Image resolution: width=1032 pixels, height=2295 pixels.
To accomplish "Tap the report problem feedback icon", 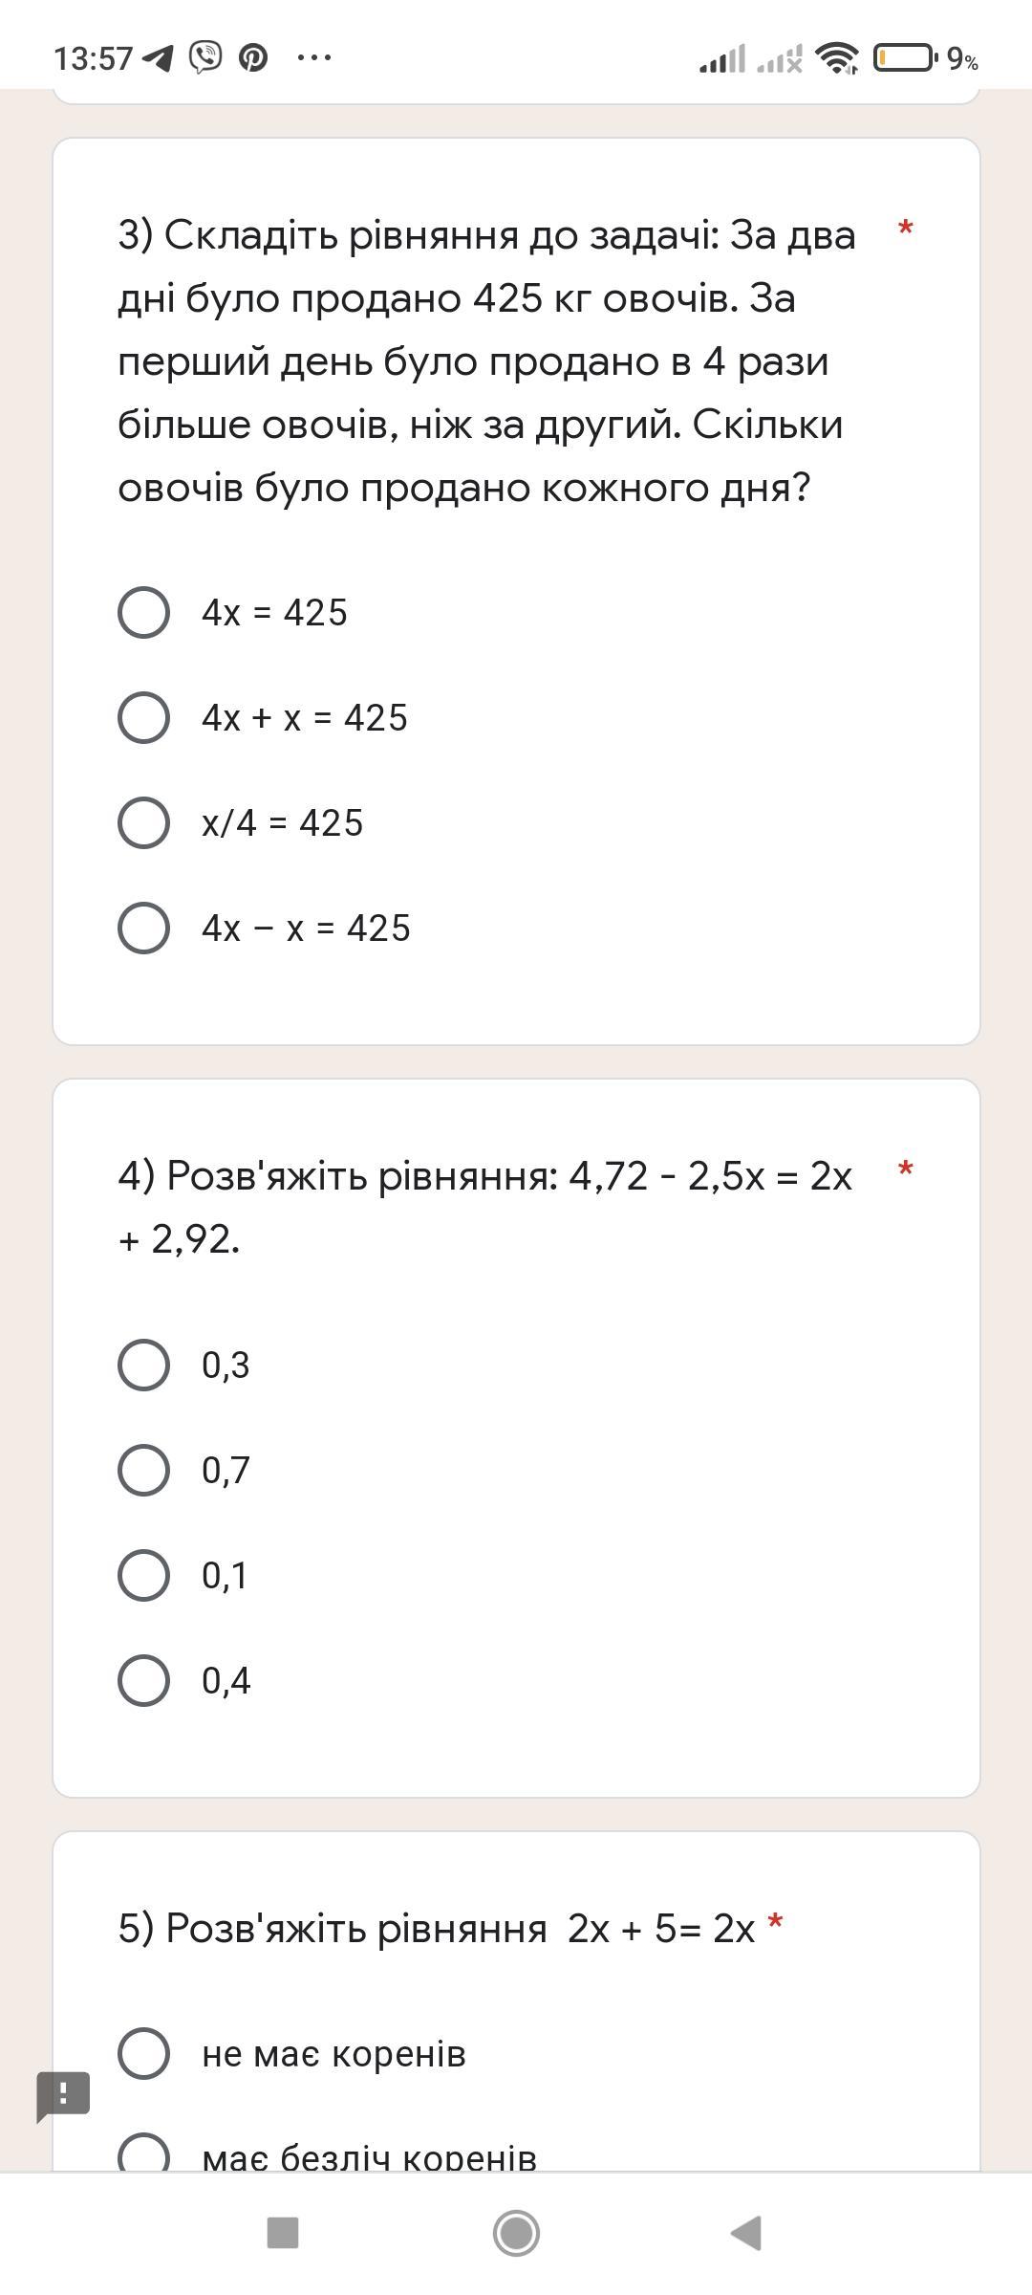I will pos(63,2094).
